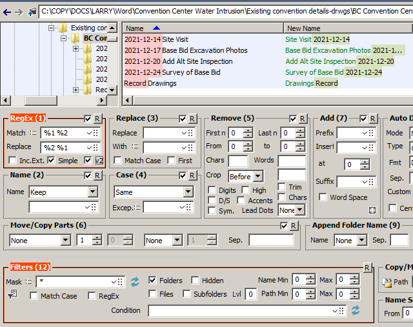The width and height of the screenshot is (413, 327).
Task: Open the Append Folder Name None dropdown
Action: click(362, 240)
